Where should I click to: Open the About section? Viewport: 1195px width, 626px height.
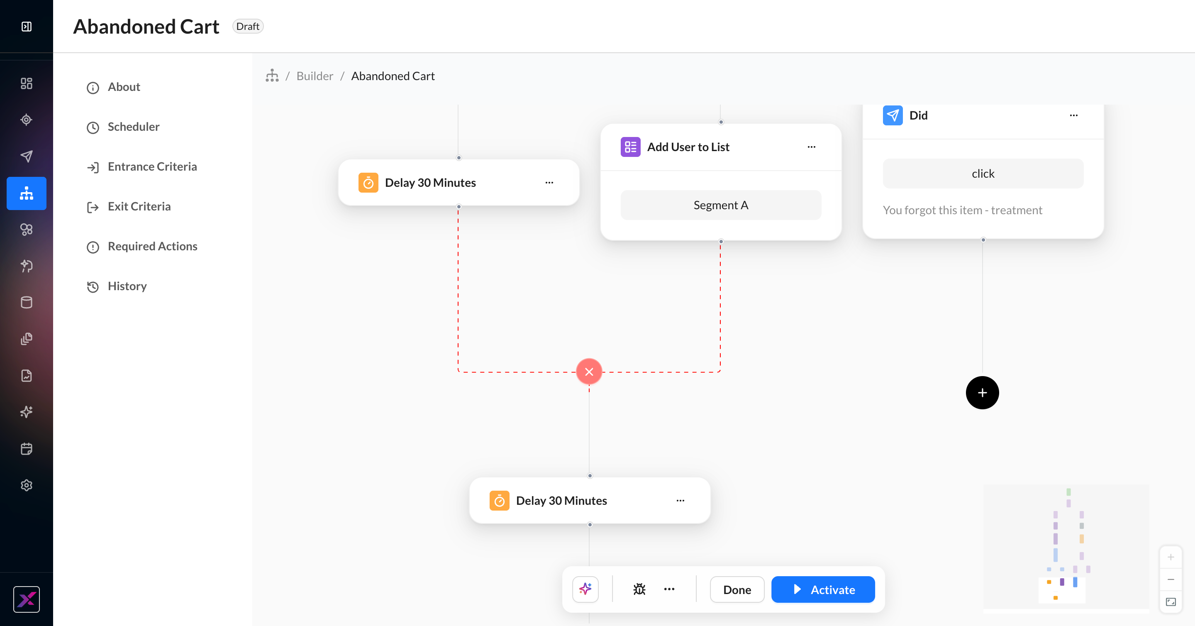[124, 87]
